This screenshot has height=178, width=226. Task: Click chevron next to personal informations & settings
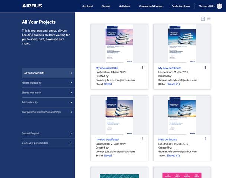(71, 112)
